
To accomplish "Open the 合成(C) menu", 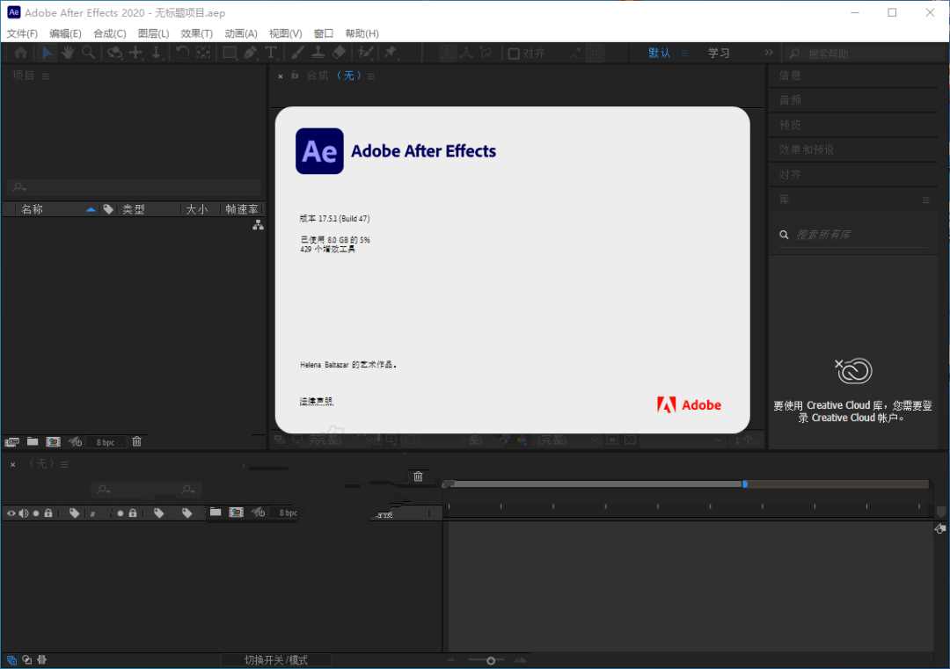I will pyautogui.click(x=110, y=33).
